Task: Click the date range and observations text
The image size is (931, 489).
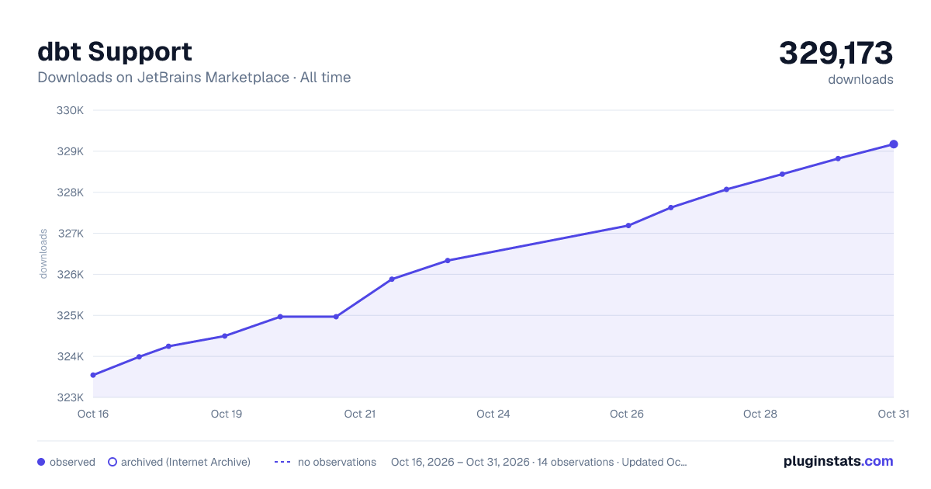Action: (539, 462)
